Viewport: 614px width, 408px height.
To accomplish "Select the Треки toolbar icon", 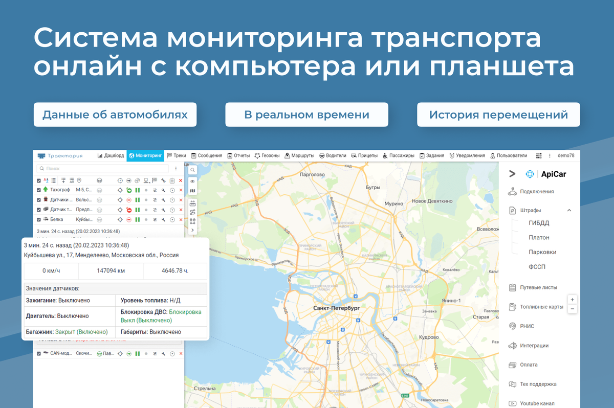I will coord(178,155).
